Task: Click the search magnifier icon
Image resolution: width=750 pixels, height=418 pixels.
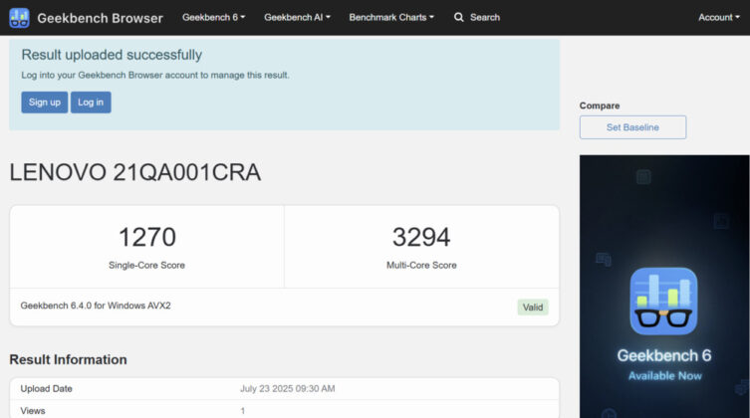Action: (459, 17)
